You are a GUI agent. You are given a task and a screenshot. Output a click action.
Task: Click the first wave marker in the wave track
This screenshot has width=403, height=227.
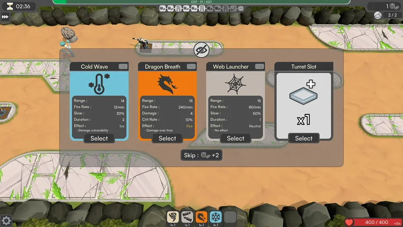point(163,8)
